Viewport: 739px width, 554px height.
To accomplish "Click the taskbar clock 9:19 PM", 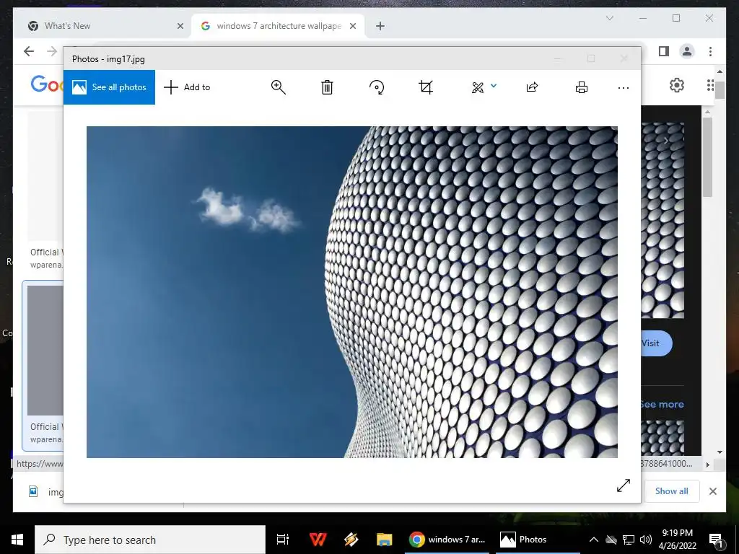I will tap(677, 533).
